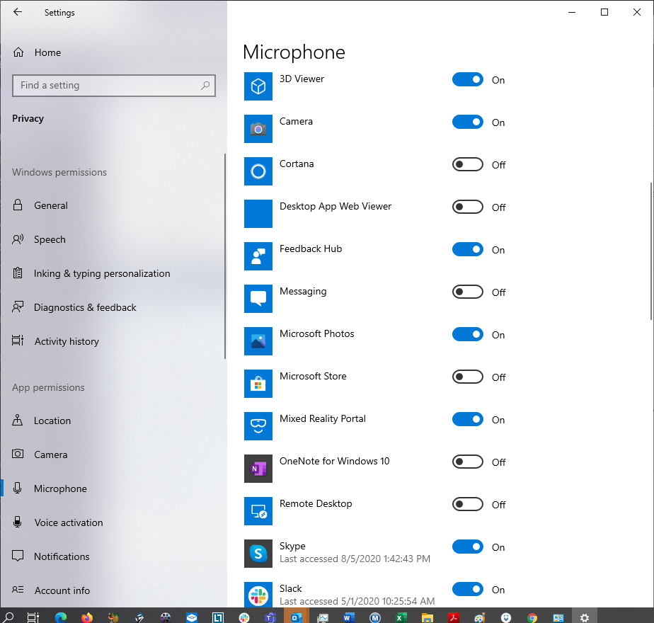Toggle Desktop App Web Viewer microphone access
The height and width of the screenshot is (623, 654).
468,207
